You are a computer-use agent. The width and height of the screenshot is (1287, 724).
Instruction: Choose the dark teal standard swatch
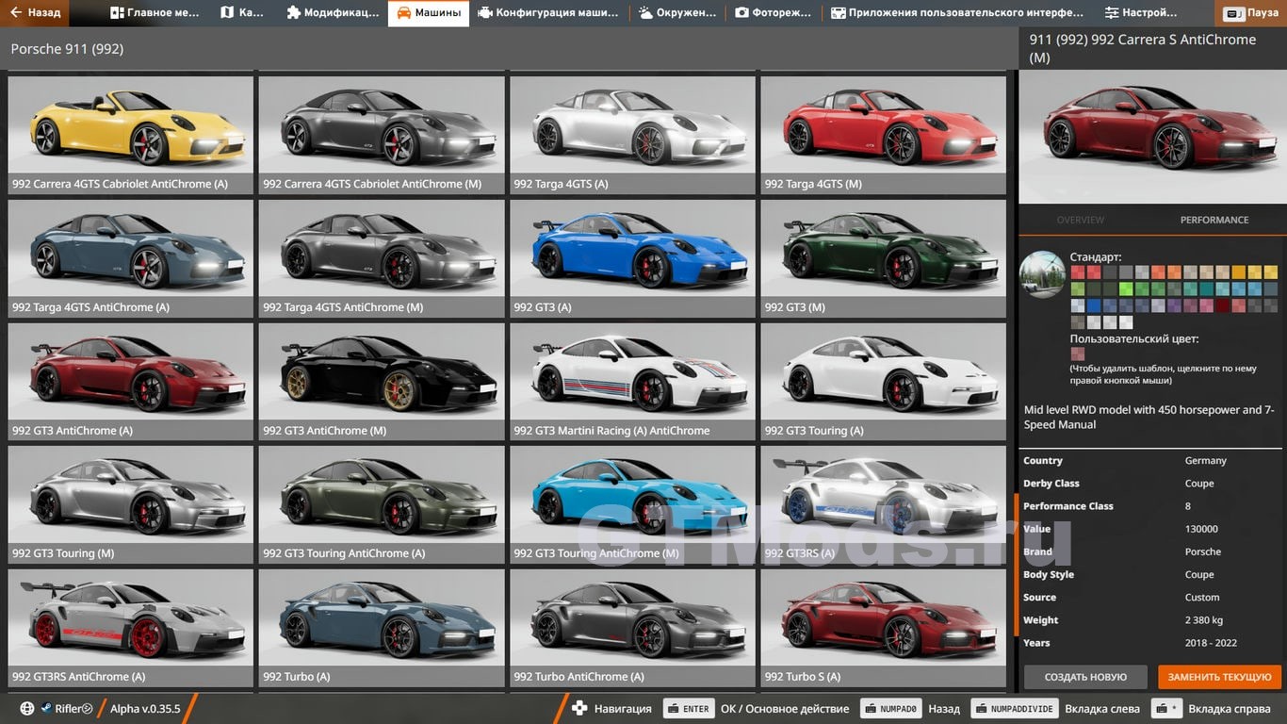click(x=1207, y=288)
